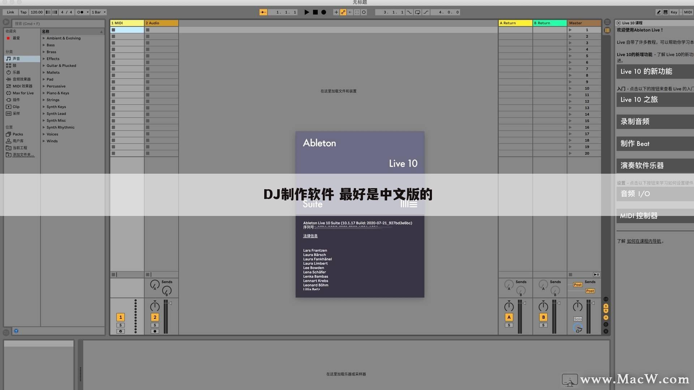
Task: Toggle the Metronome in the transport bar
Action: coord(82,12)
